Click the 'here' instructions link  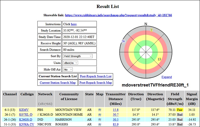pos(74,24)
